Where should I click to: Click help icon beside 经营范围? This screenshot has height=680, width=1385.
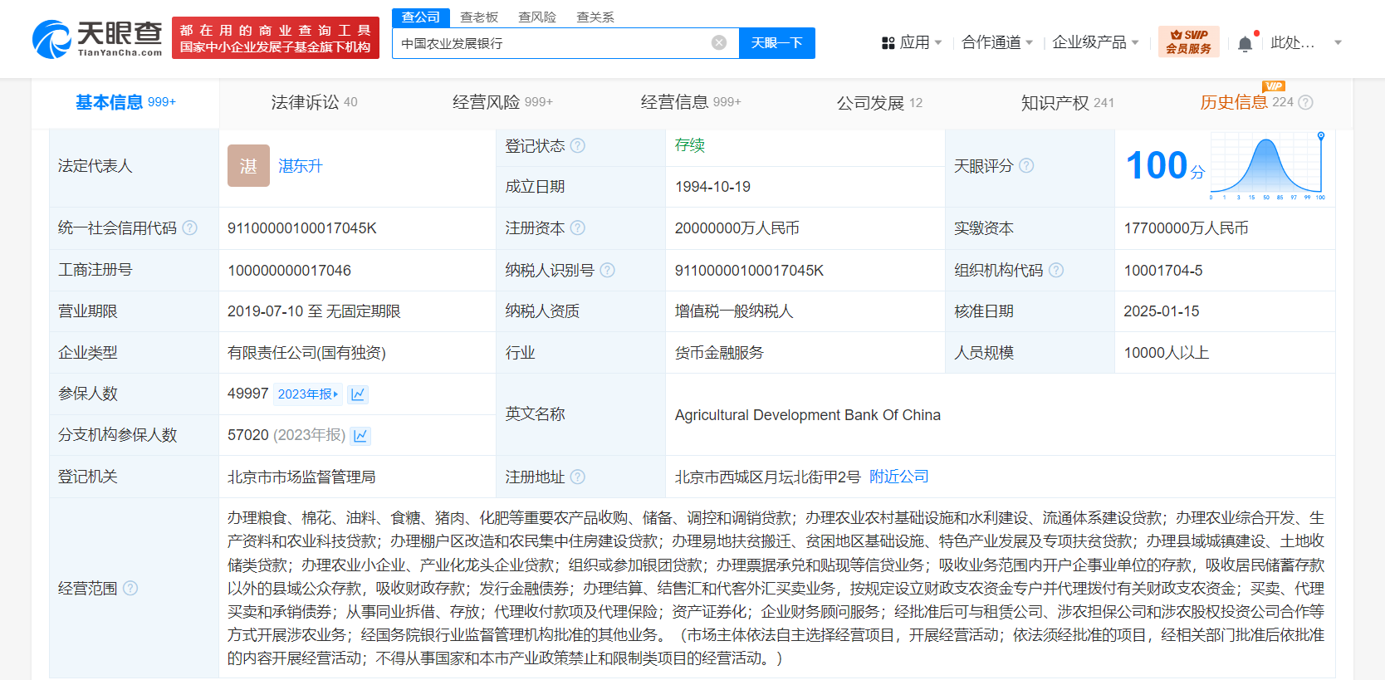pyautogui.click(x=130, y=589)
